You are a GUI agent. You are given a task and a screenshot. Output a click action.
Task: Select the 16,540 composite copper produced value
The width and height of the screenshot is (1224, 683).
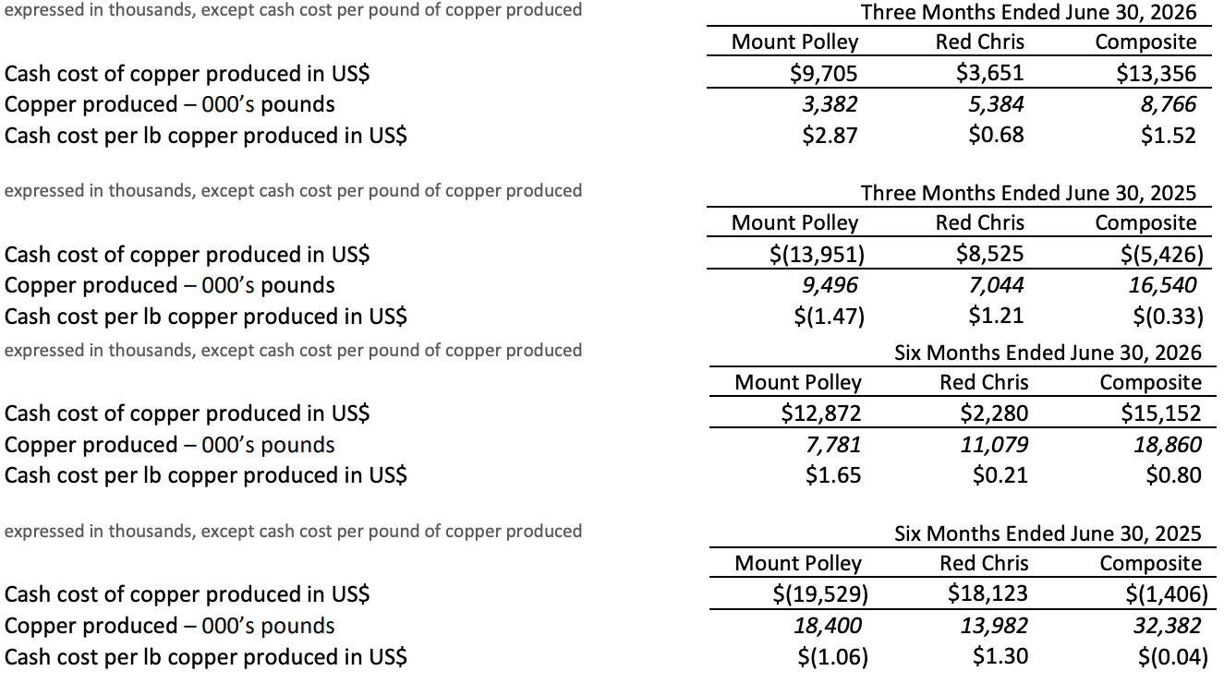coord(1162,285)
